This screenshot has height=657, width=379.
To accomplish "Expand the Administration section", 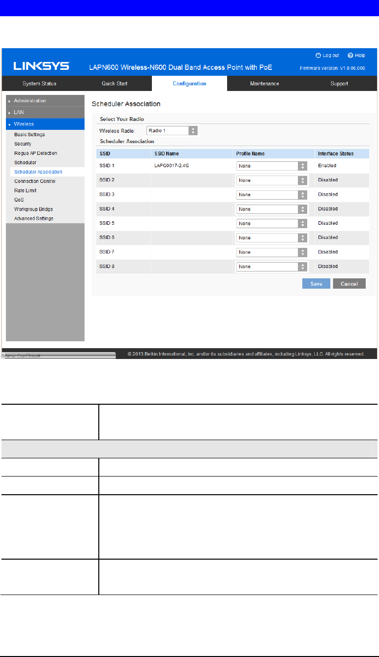I will [45, 100].
